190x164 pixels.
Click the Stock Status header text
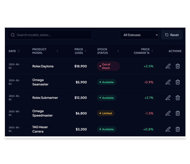click(103, 51)
